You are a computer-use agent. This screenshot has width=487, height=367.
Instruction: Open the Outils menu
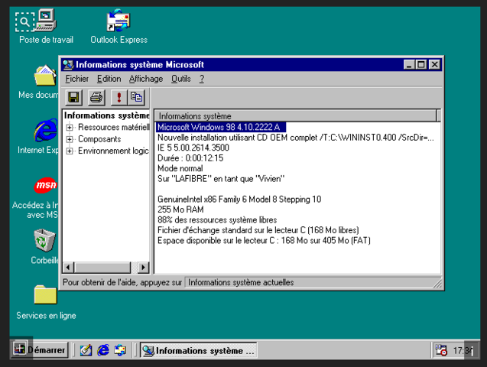[x=181, y=79]
